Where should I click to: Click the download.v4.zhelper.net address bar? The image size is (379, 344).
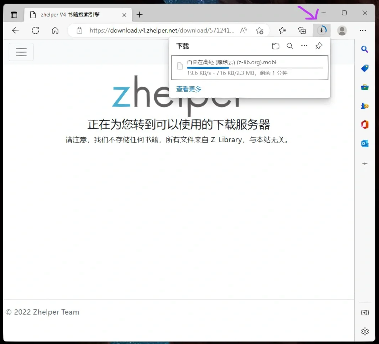pos(162,30)
